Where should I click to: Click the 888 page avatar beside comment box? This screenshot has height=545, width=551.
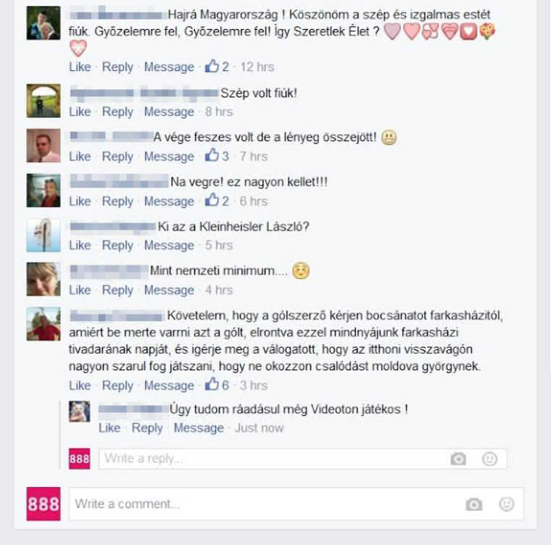43,504
